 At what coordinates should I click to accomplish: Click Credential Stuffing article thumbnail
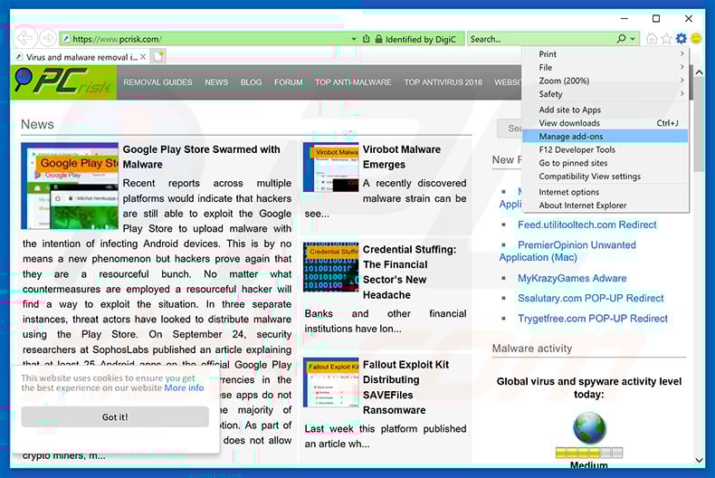point(331,267)
